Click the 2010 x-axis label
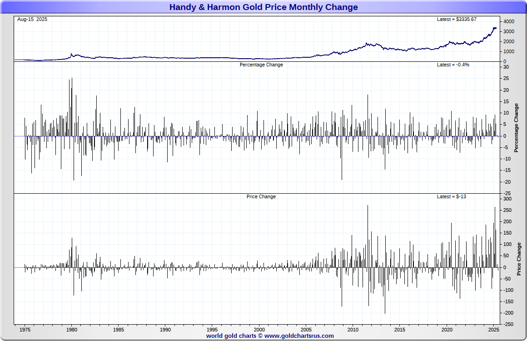The image size is (527, 341). [x=353, y=330]
